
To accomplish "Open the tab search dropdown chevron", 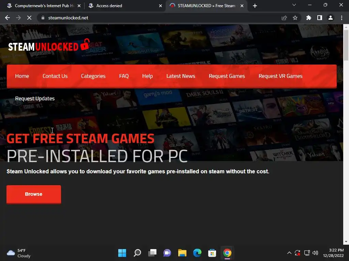I will tap(294, 5).
